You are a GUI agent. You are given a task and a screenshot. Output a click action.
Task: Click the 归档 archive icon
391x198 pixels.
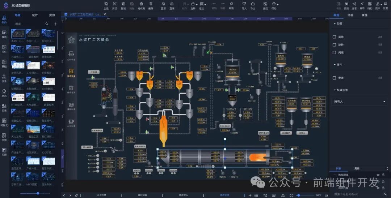[370, 4]
